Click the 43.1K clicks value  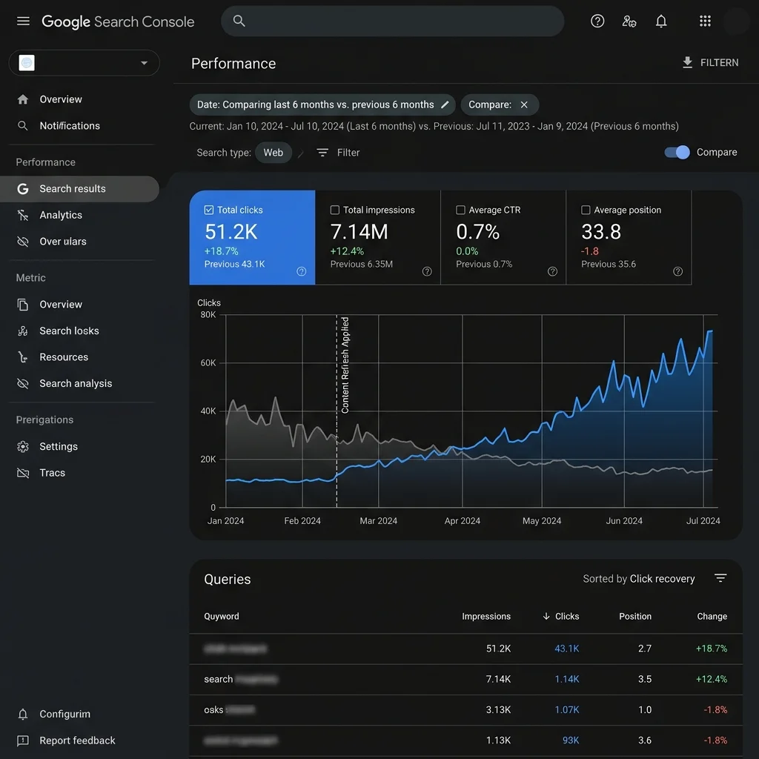(566, 648)
